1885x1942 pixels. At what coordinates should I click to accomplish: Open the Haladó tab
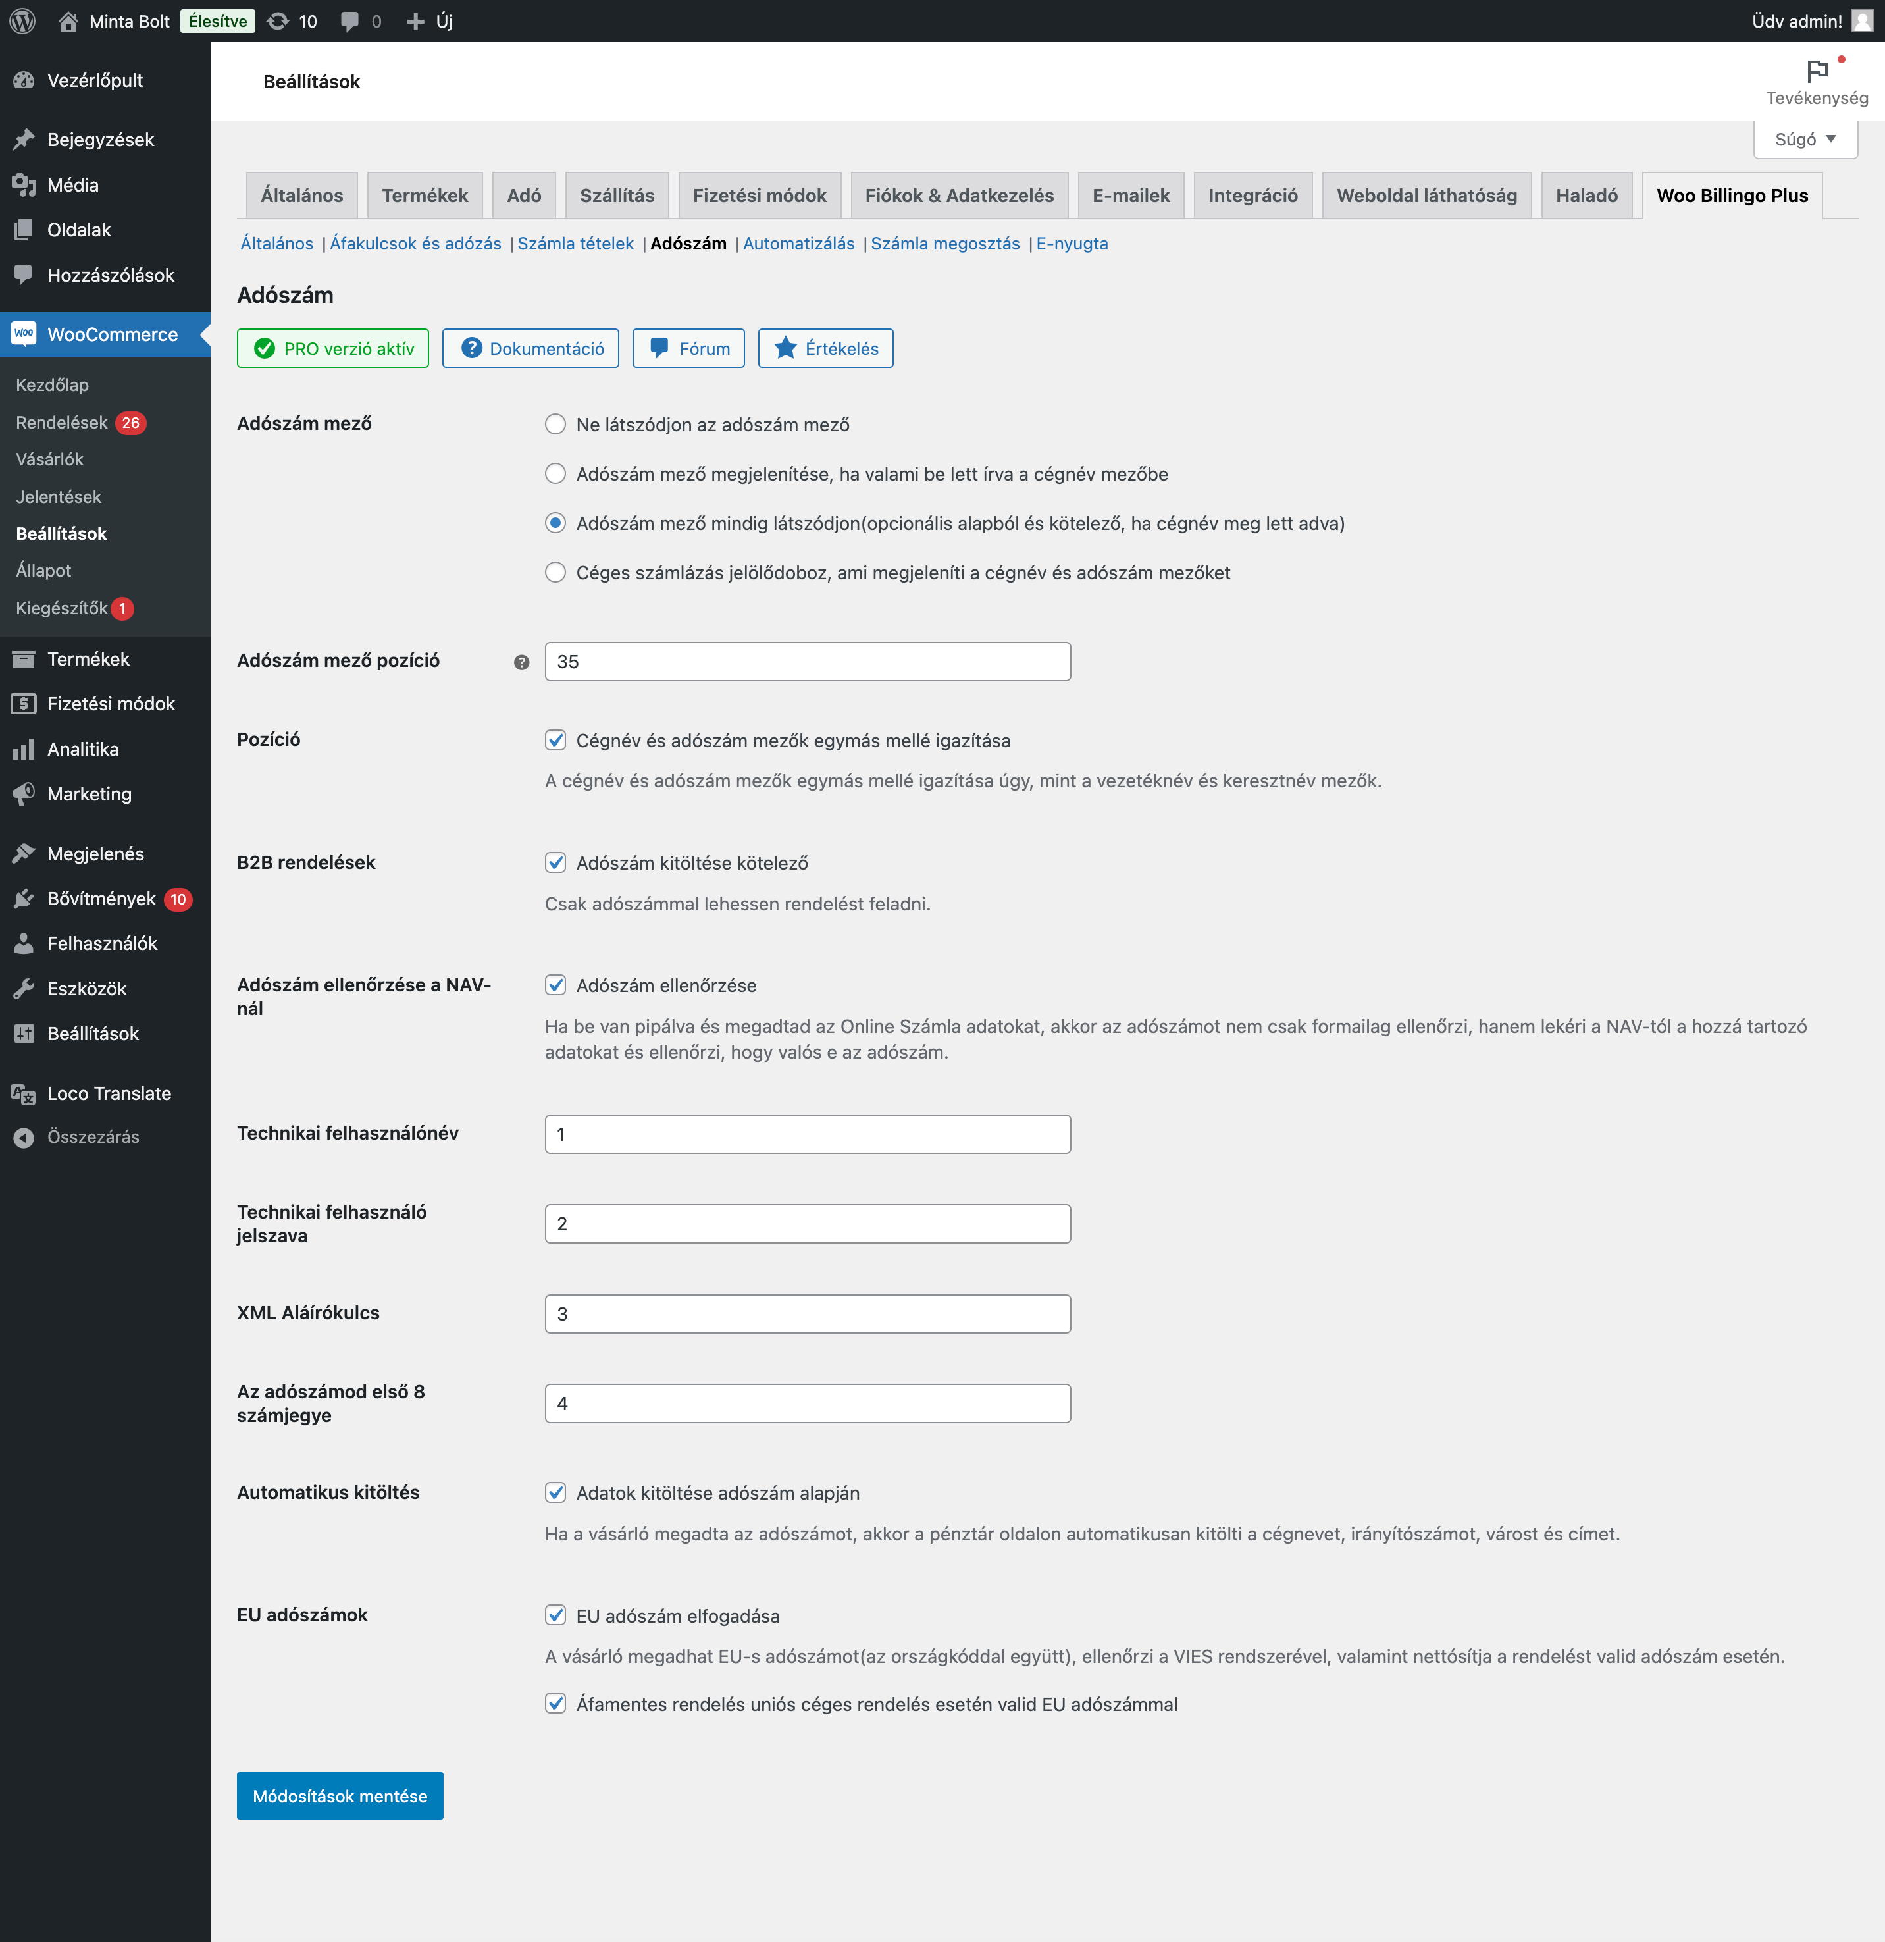point(1587,196)
